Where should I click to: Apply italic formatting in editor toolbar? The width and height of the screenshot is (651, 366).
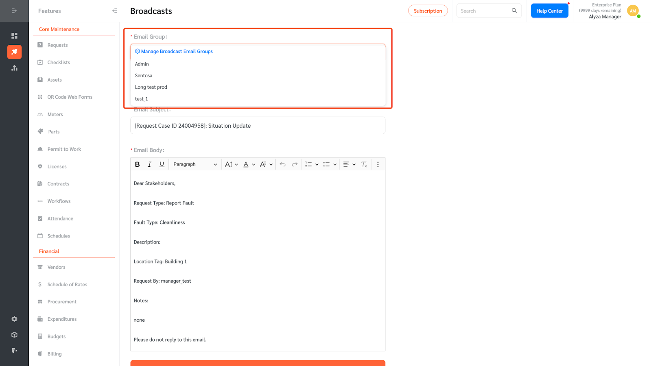pos(149,164)
